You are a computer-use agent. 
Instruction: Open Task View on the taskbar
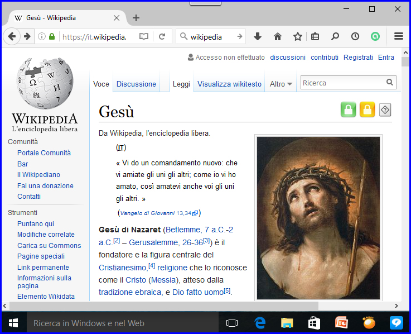point(232,323)
